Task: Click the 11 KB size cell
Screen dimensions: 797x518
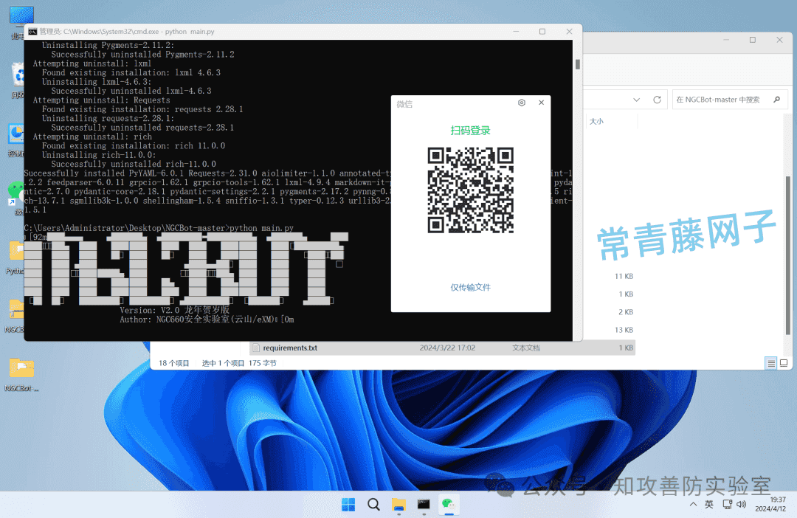Action: click(x=624, y=277)
